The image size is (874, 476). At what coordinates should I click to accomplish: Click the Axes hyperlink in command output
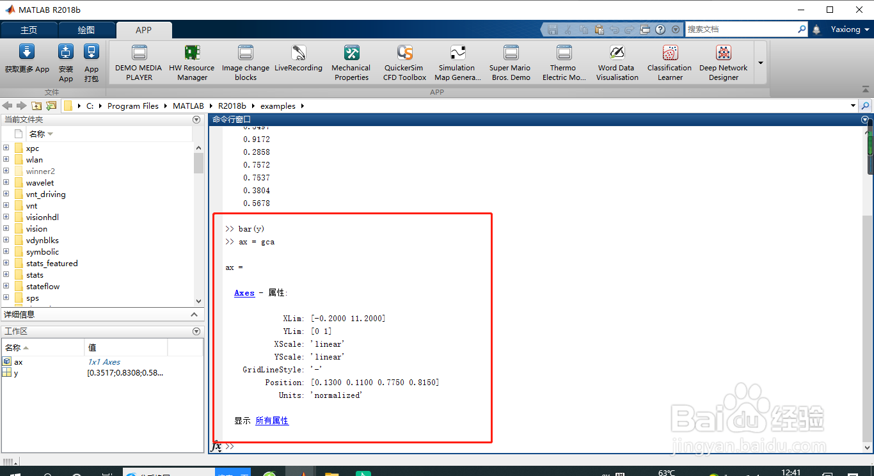(x=244, y=293)
